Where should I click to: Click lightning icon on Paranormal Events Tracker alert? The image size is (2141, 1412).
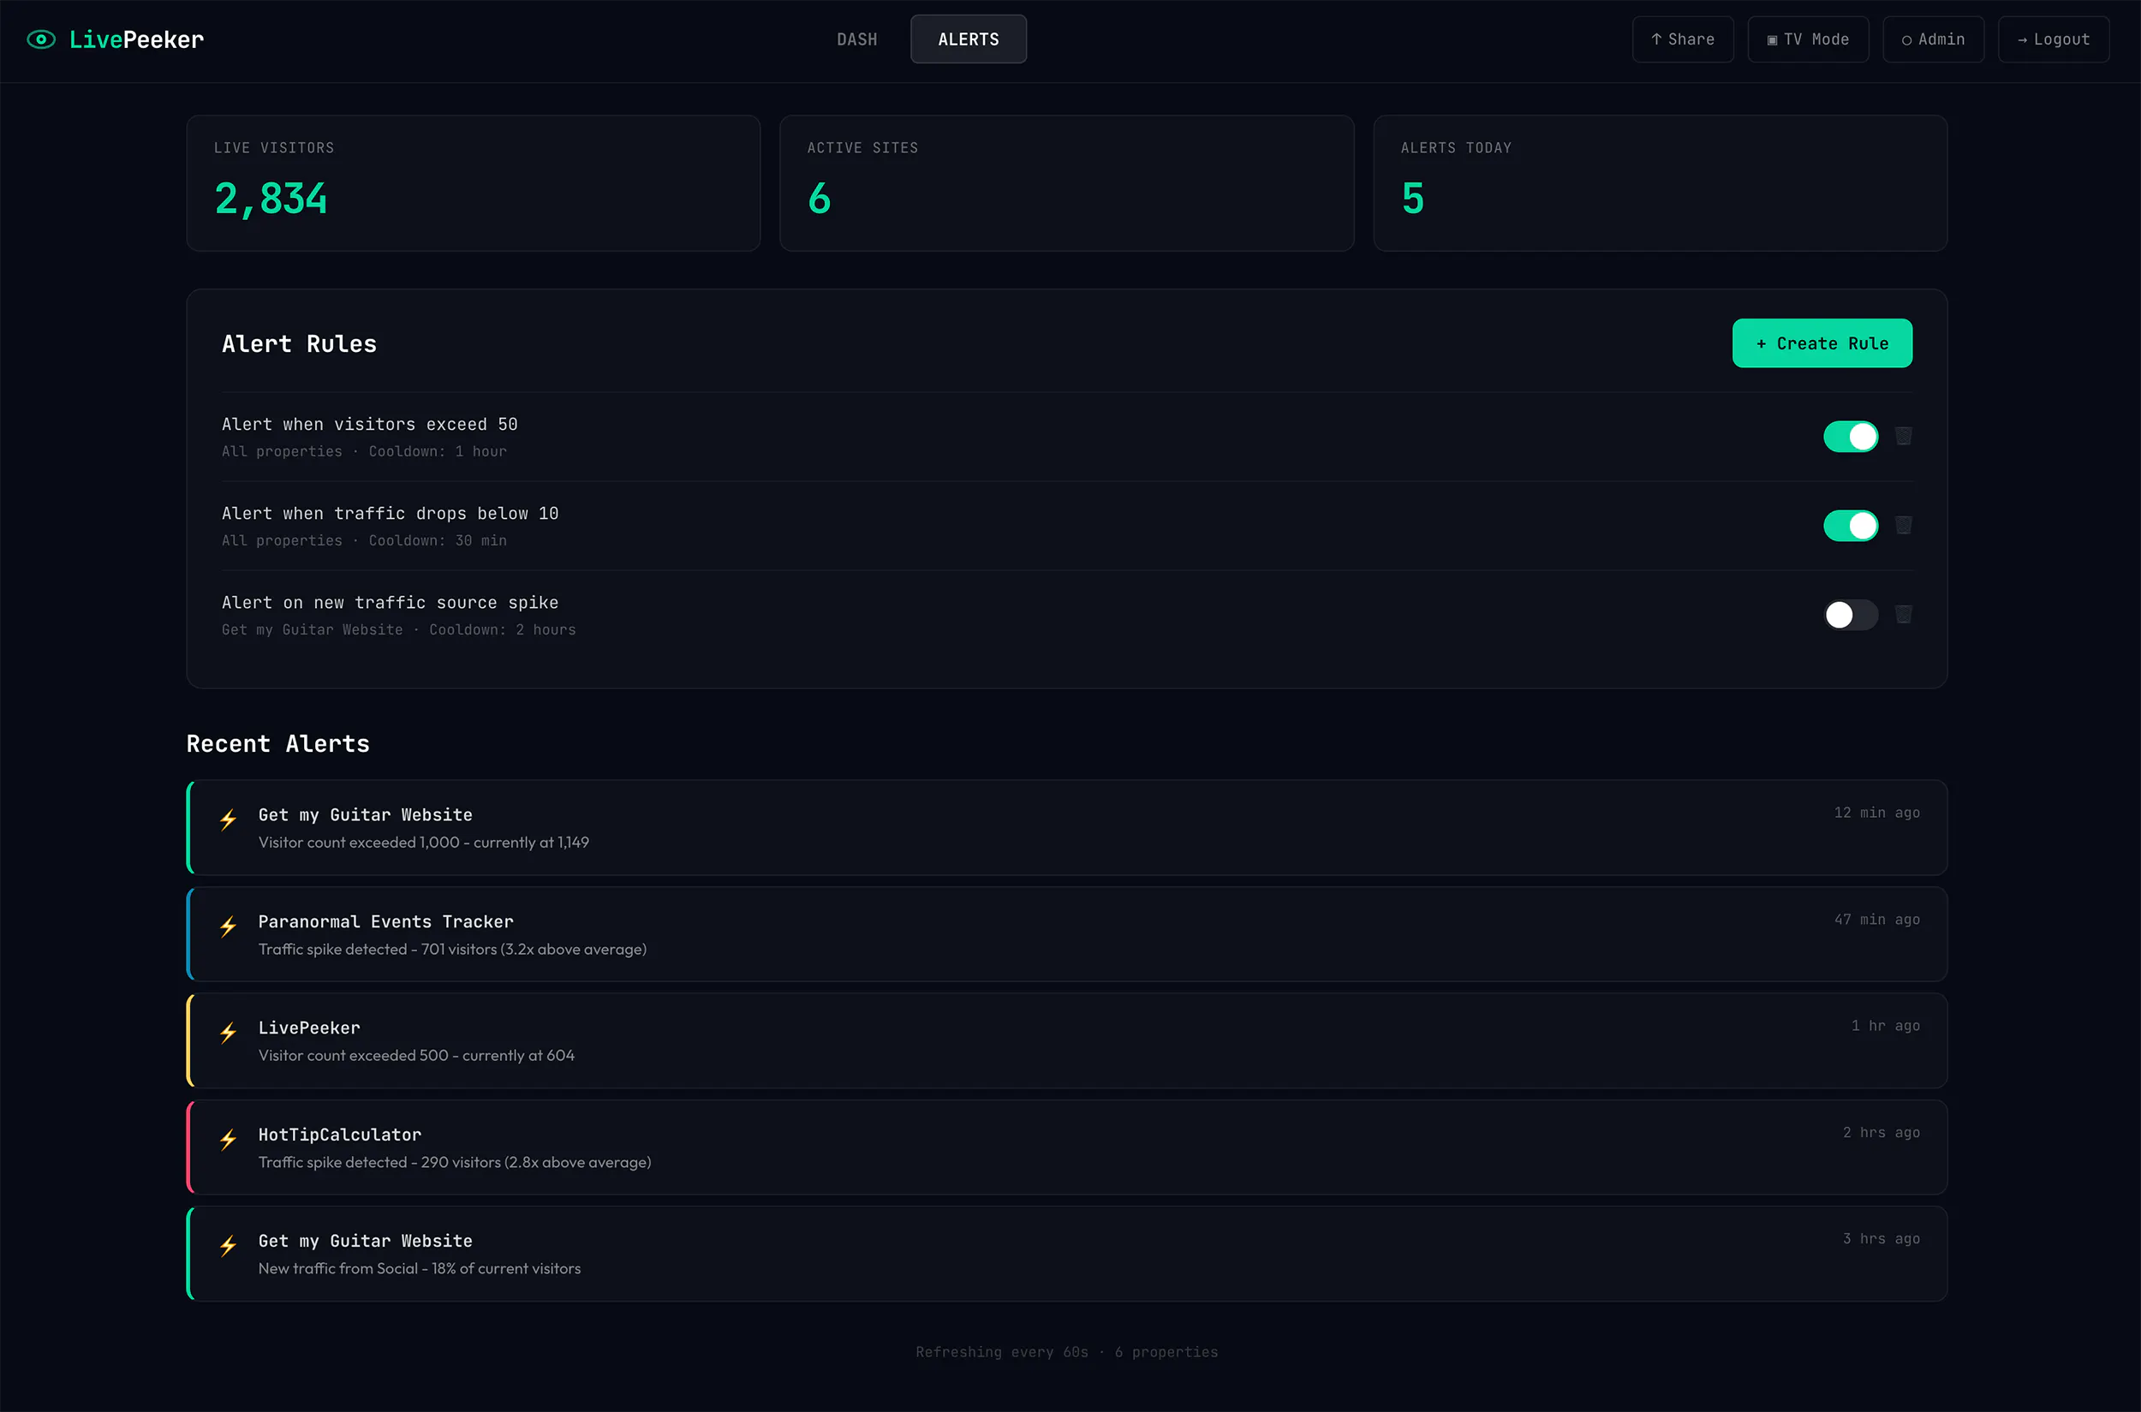[229, 926]
